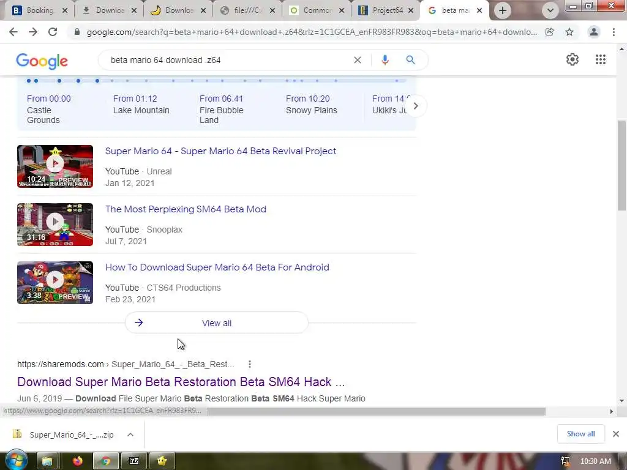Start voice search with the microphone
The height and width of the screenshot is (470, 627).
pyautogui.click(x=385, y=60)
